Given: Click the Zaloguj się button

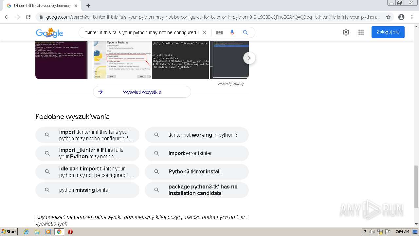Looking at the screenshot, I should click(x=388, y=32).
